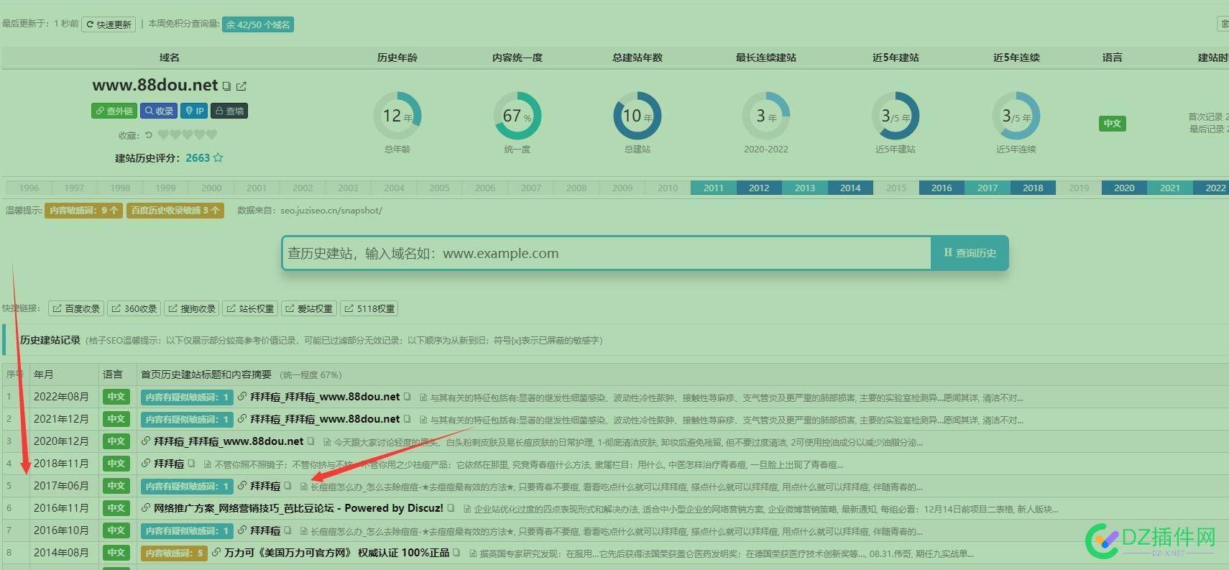Click the star icon next to score 2663
1229x570 pixels.
218,157
